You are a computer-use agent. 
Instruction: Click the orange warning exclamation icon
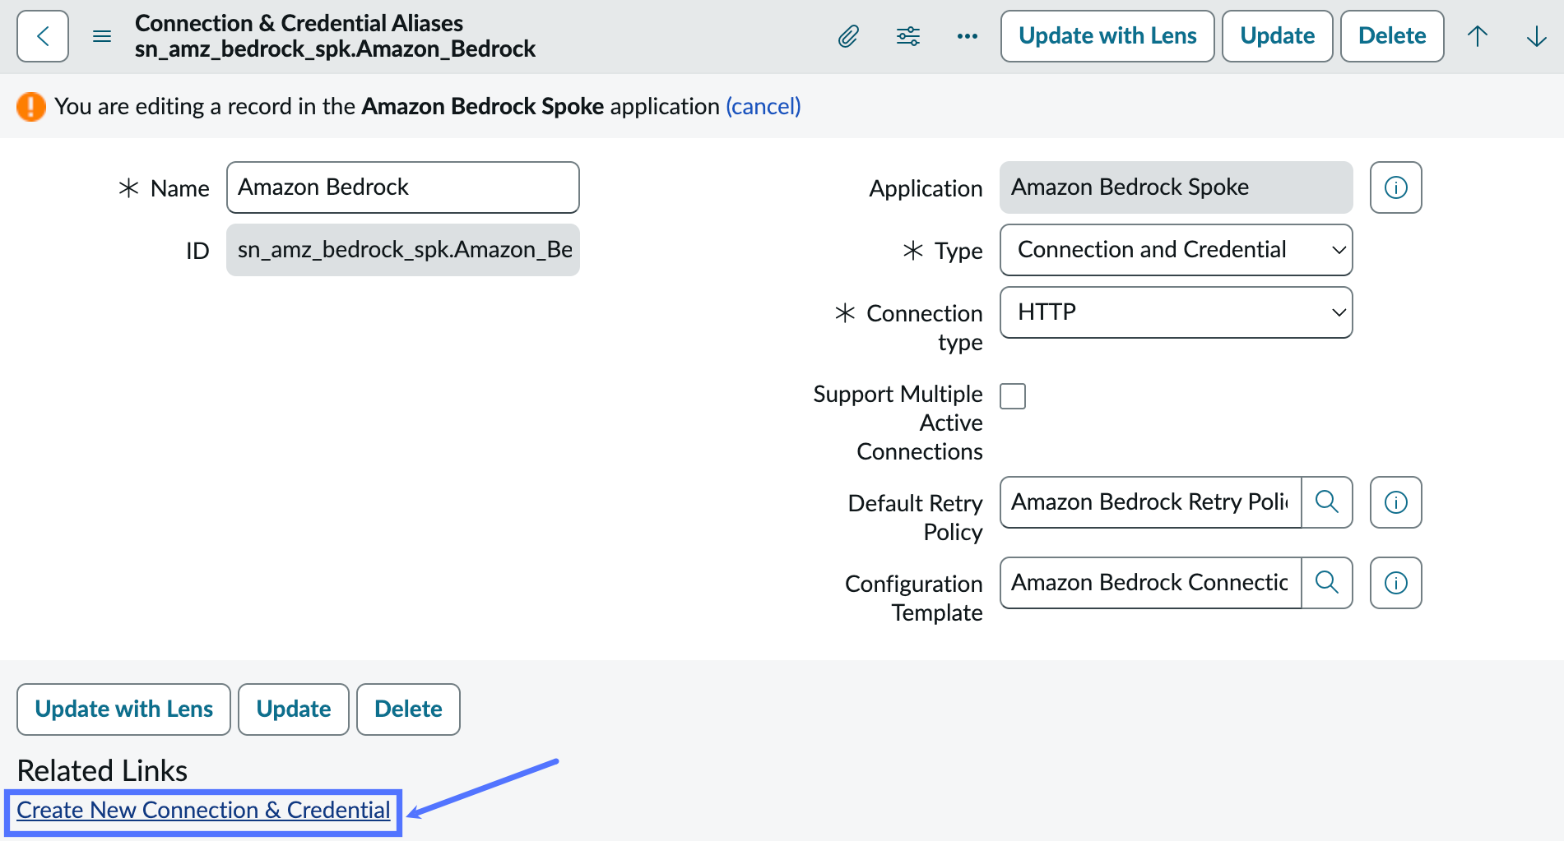coord(31,107)
